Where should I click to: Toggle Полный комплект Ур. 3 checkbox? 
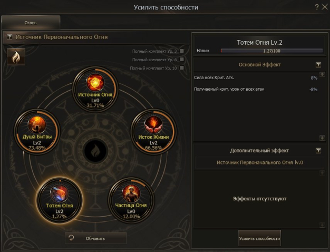pyautogui.click(x=182, y=51)
